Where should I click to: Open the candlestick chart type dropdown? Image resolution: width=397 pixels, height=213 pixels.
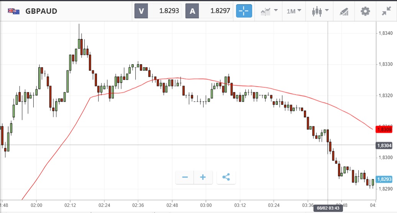point(320,11)
